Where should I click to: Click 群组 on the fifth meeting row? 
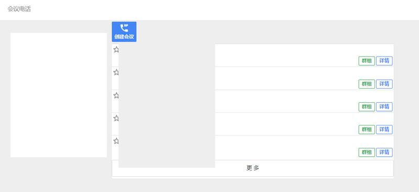367,152
